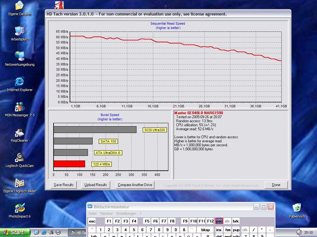The image size is (317, 237).
Task: Open the Arbeitsplatz desktop icon
Action: [x=20, y=33]
